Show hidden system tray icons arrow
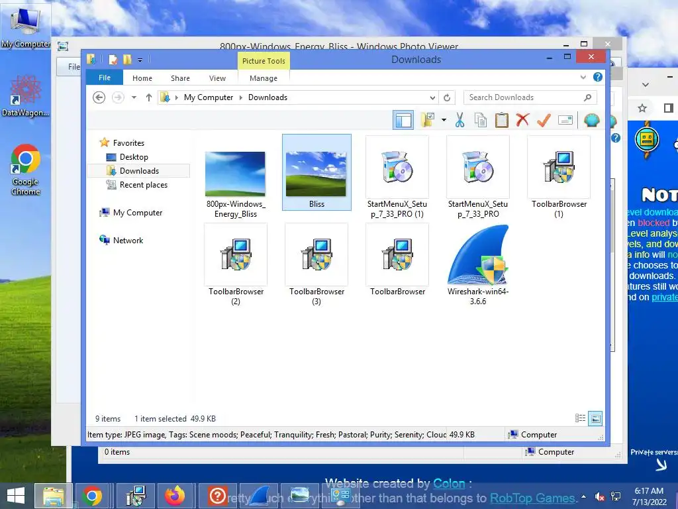The width and height of the screenshot is (678, 509). pyautogui.click(x=584, y=496)
